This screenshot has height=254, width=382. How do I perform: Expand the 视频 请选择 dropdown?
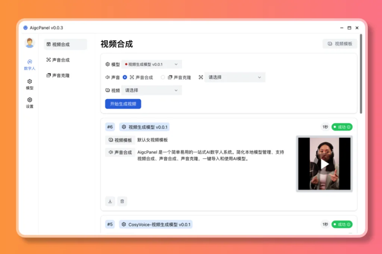[151, 91]
